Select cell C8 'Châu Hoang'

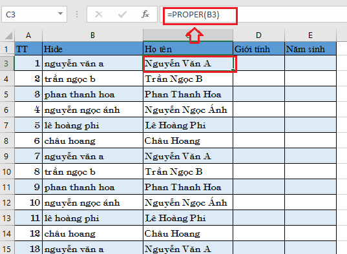coord(188,141)
